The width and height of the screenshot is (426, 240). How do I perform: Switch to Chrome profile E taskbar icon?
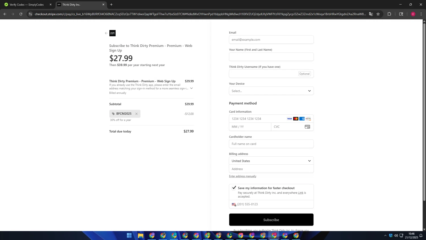207,235
